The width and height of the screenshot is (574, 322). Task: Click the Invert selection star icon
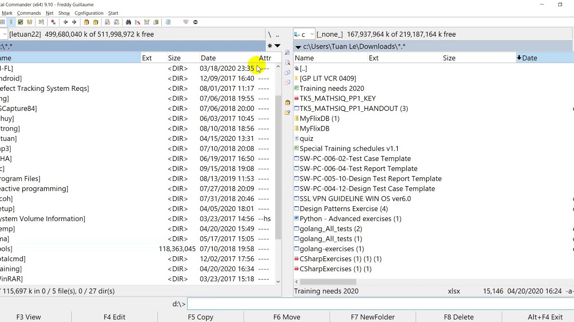coord(53,22)
